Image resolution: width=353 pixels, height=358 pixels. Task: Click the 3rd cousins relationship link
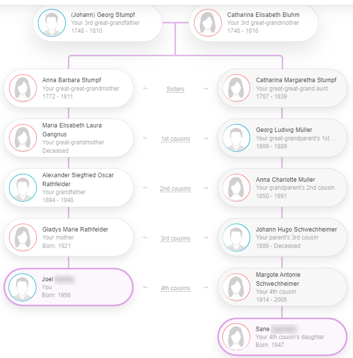coord(176,239)
